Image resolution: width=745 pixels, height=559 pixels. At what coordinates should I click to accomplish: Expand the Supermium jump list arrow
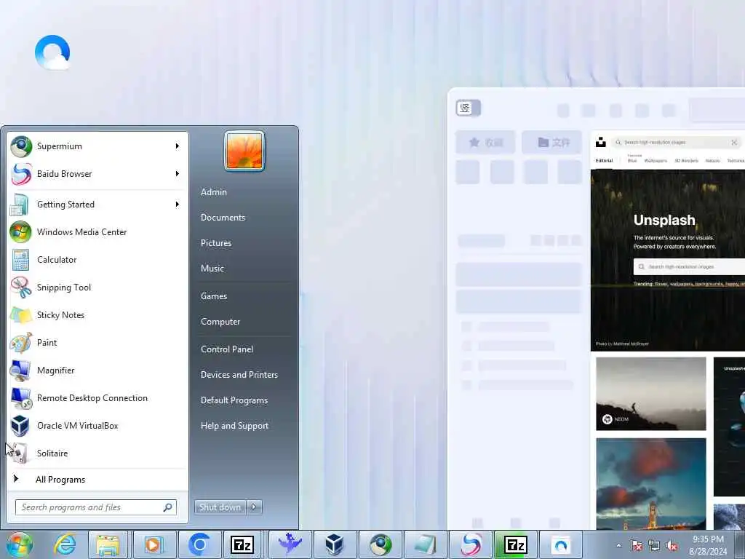pos(178,146)
